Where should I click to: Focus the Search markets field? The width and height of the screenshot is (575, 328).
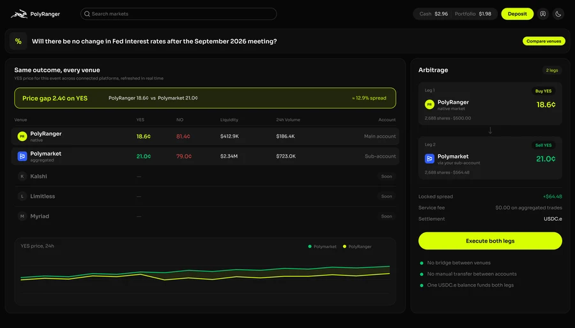point(179,14)
